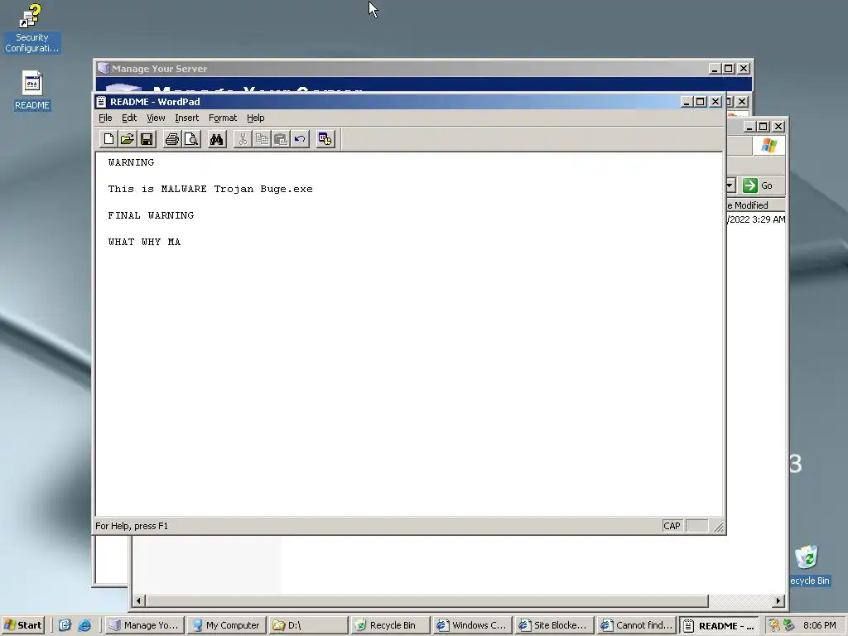
Task: Open a file with the Open folder icon
Action: pos(127,139)
